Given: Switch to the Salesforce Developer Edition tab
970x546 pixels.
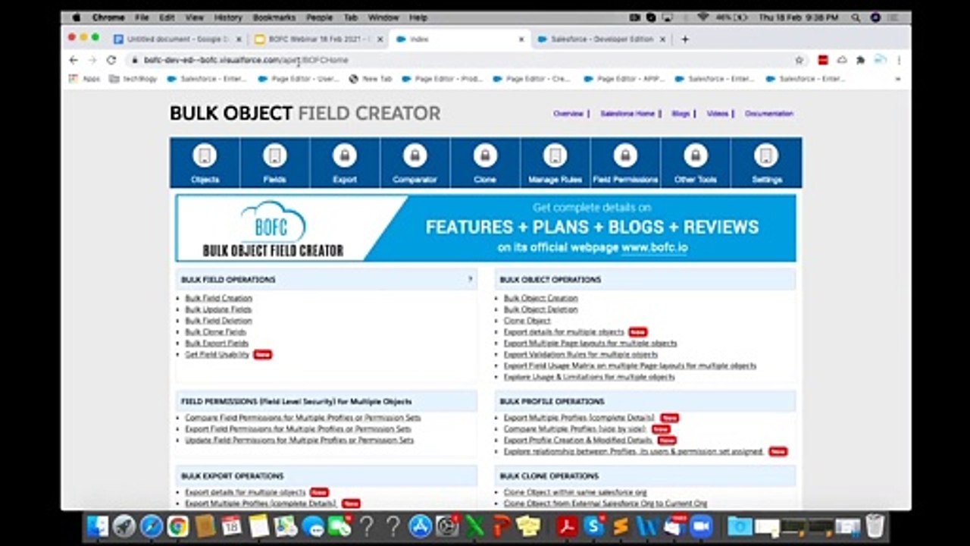Looking at the screenshot, I should click(x=602, y=39).
